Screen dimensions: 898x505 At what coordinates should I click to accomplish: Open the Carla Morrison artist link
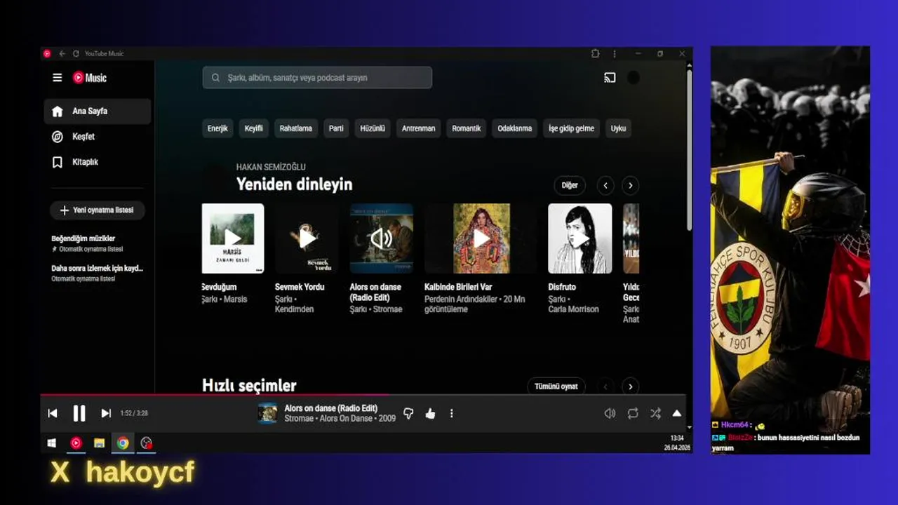[574, 309]
